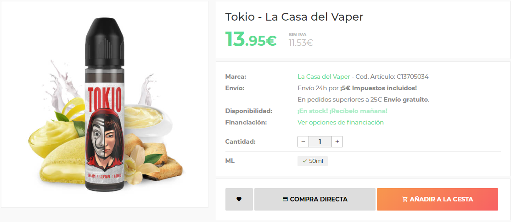Click the SIN IVA 11.53€ price

[301, 40]
